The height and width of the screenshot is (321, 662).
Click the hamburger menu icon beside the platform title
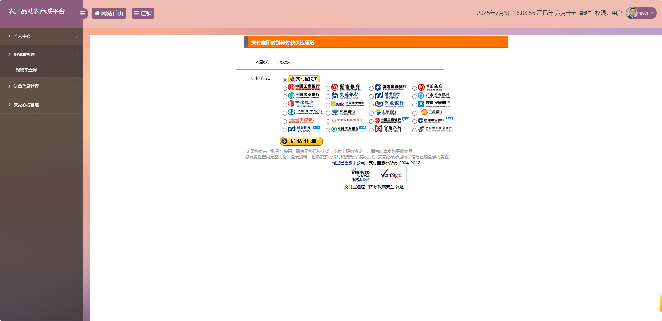coord(82,13)
